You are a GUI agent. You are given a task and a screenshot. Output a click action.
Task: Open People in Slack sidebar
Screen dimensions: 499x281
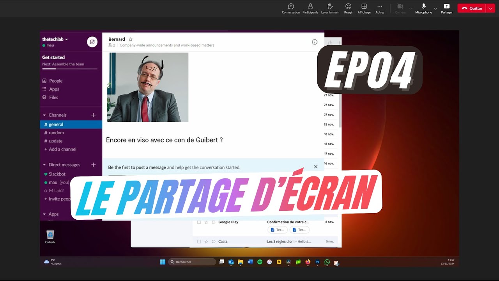(x=53, y=81)
